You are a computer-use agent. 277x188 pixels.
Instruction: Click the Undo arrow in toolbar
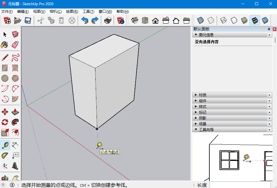pyautogui.click(x=85, y=20)
